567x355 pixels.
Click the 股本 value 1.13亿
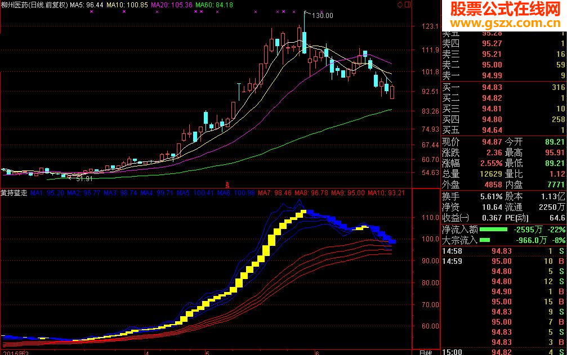[553, 197]
